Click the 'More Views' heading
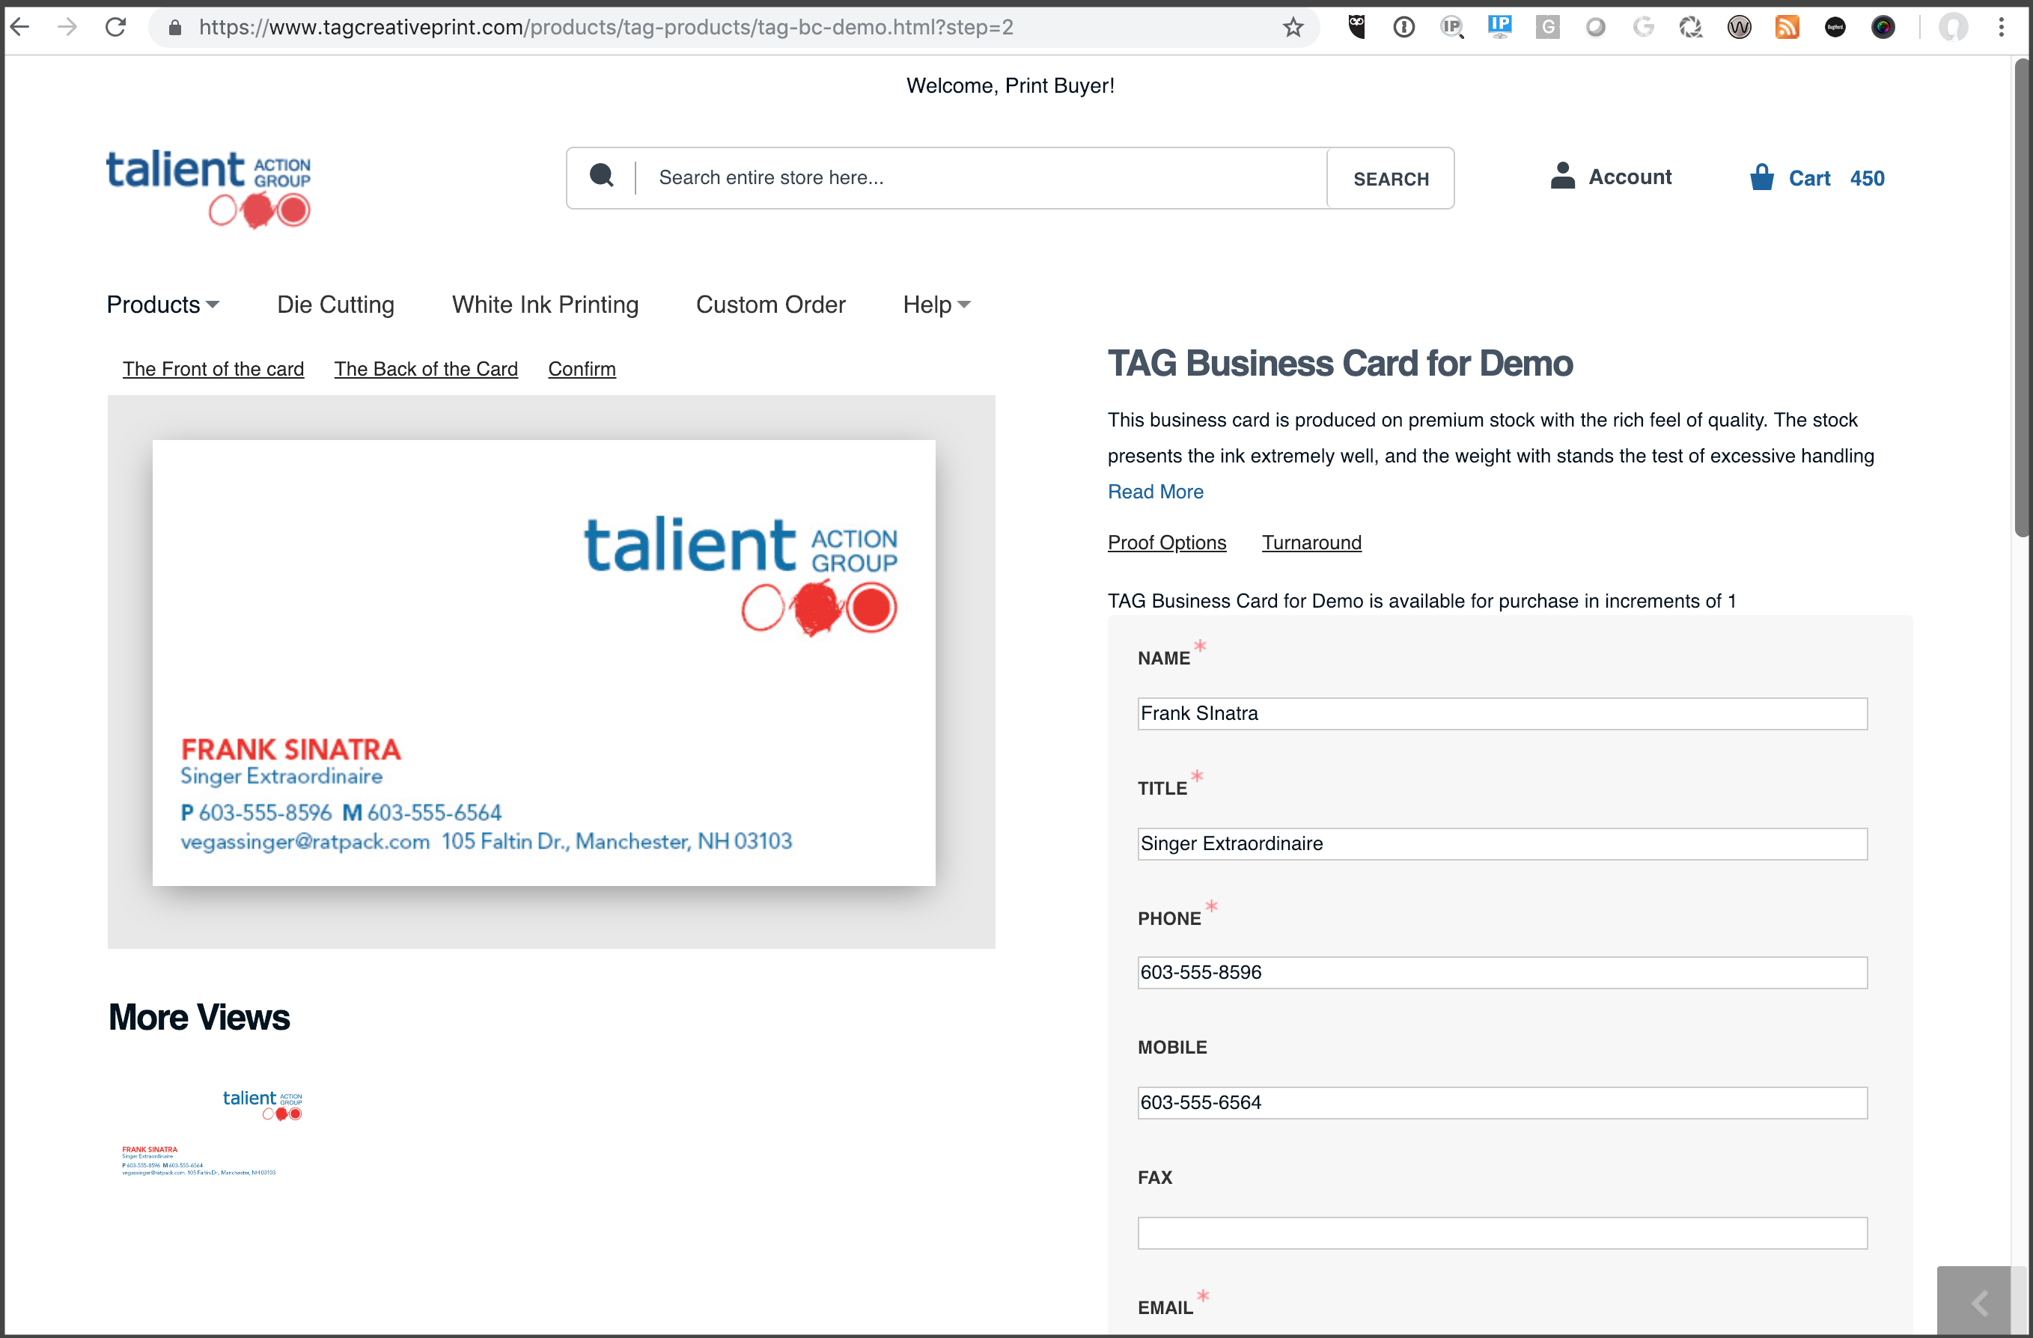 coord(199,1017)
